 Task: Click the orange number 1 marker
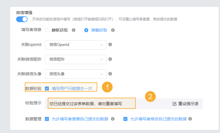click(x=107, y=87)
